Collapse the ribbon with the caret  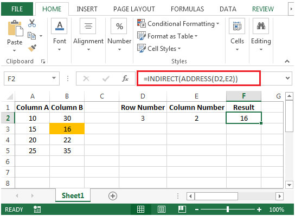[x=287, y=61]
